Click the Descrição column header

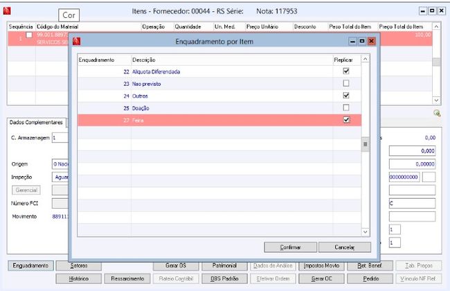tap(232, 60)
